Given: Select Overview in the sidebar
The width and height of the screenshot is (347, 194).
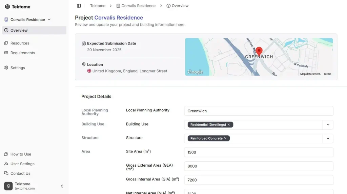Looking at the screenshot, I should pos(19,30).
